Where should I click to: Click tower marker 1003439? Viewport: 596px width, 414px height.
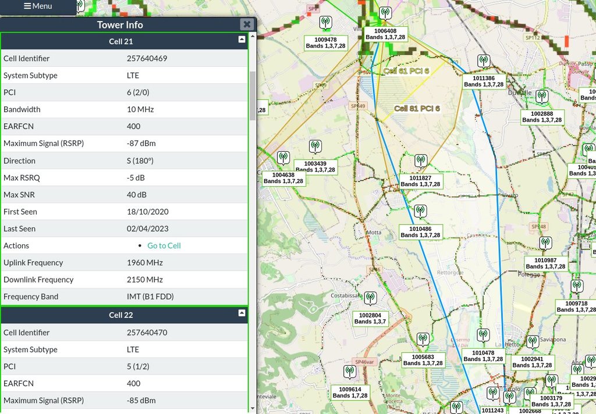(315, 147)
